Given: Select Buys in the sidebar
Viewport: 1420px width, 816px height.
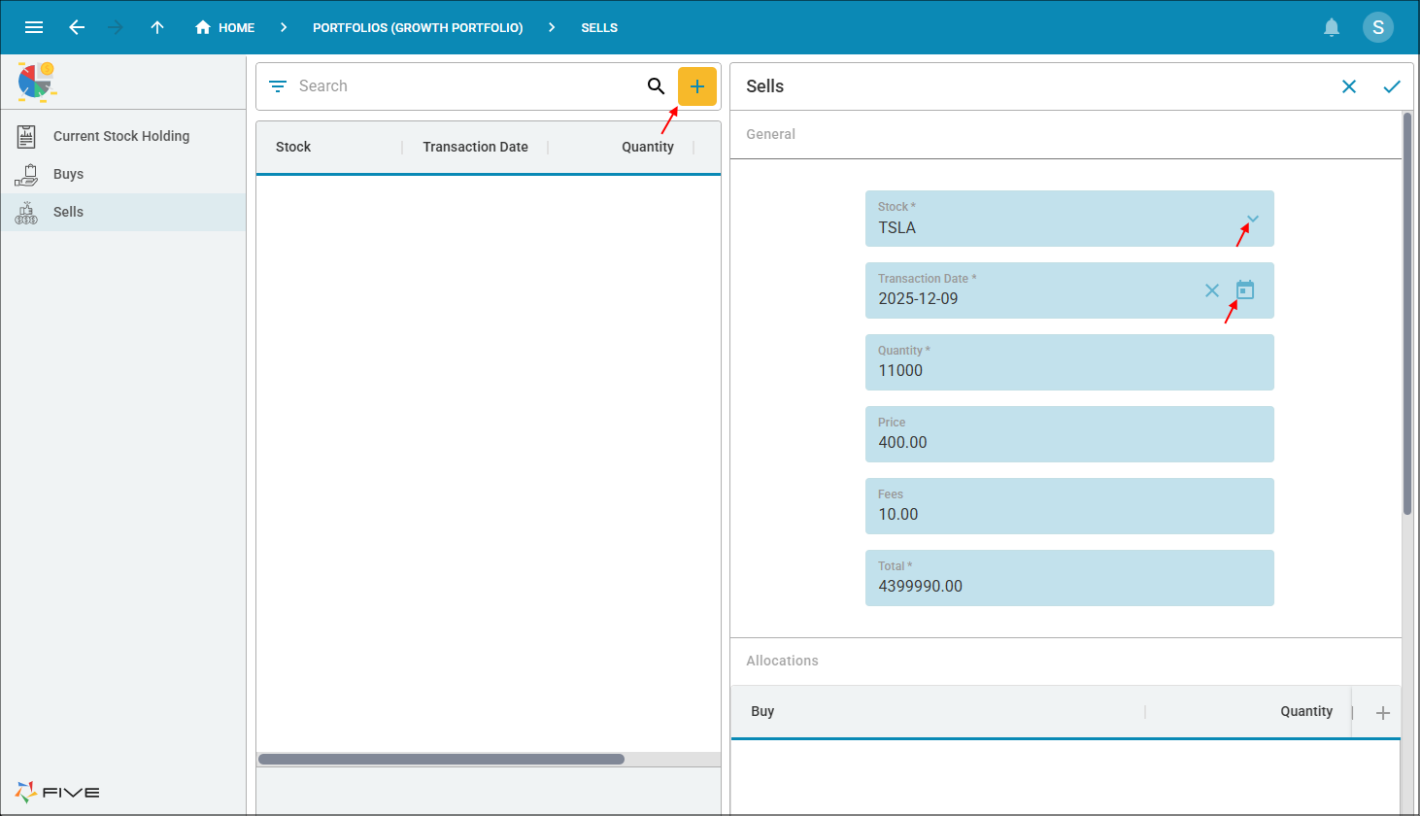Looking at the screenshot, I should tap(68, 174).
